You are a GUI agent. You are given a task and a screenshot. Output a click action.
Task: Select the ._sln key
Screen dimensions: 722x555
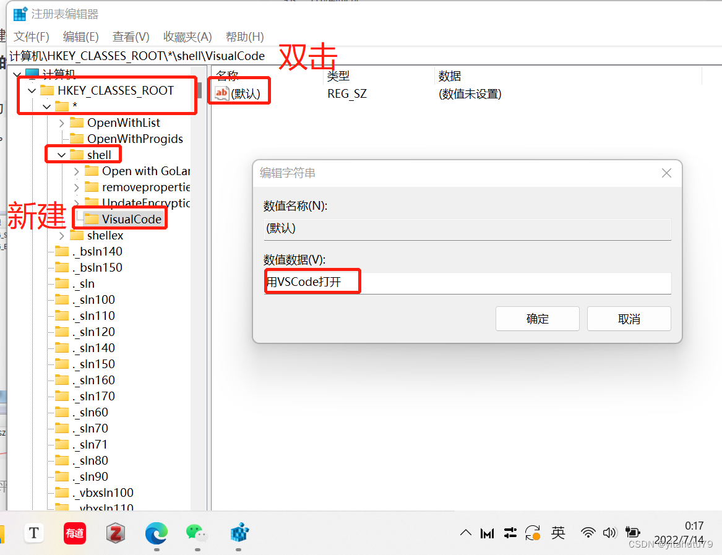[x=83, y=284]
